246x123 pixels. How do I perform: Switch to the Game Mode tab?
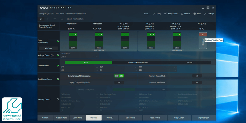tap(78, 118)
